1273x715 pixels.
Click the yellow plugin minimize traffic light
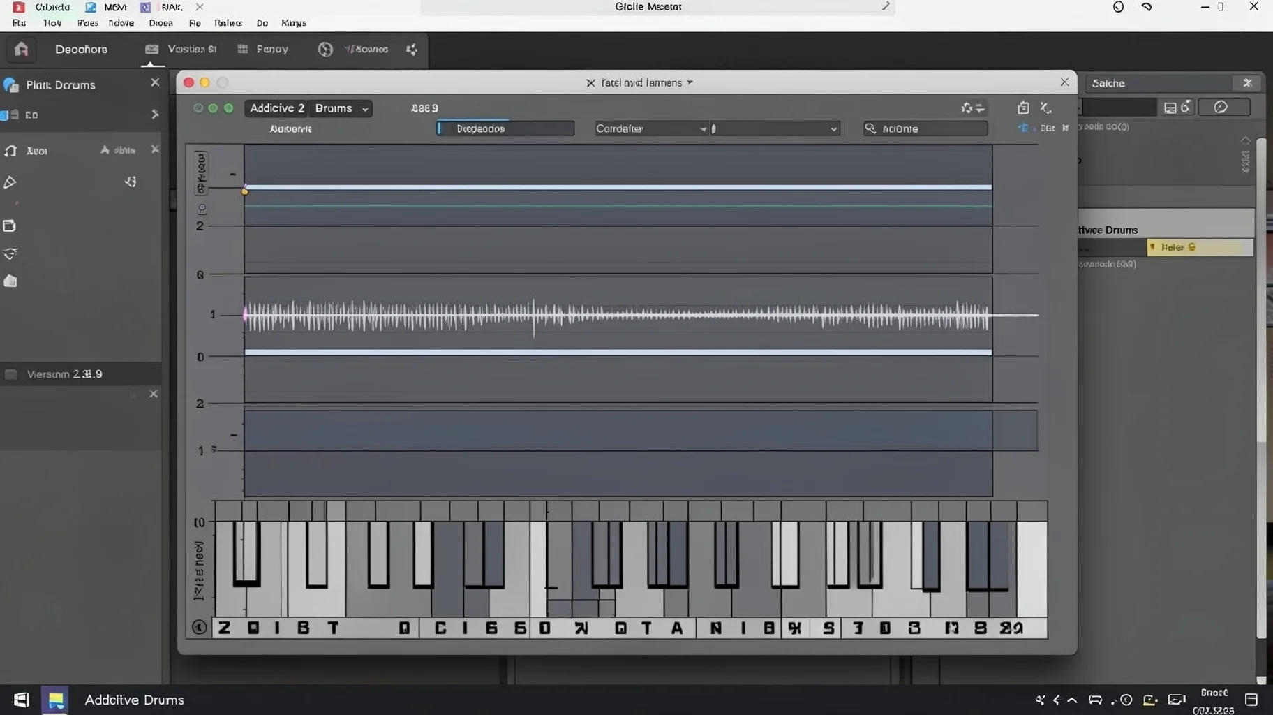click(x=204, y=82)
